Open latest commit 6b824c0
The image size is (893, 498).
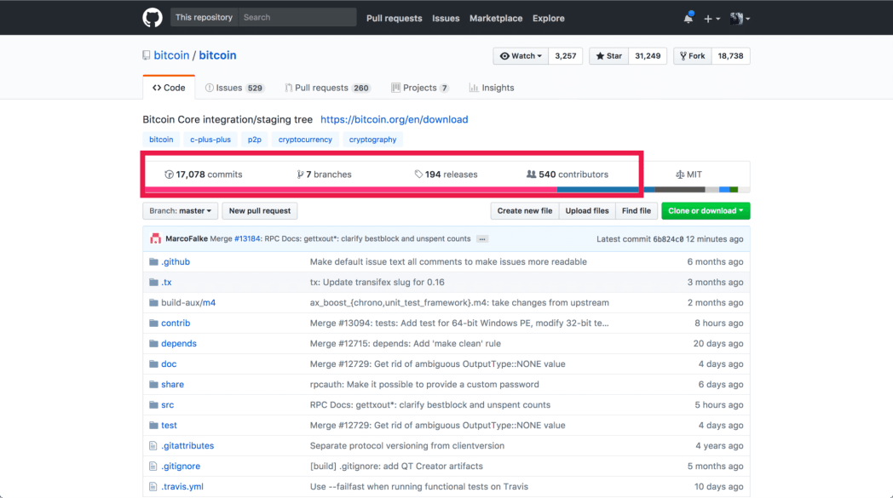(x=668, y=239)
